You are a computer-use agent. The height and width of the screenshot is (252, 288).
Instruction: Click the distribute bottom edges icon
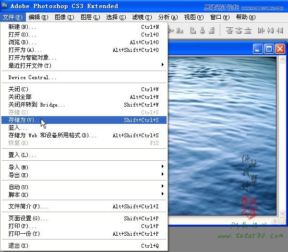247,31
